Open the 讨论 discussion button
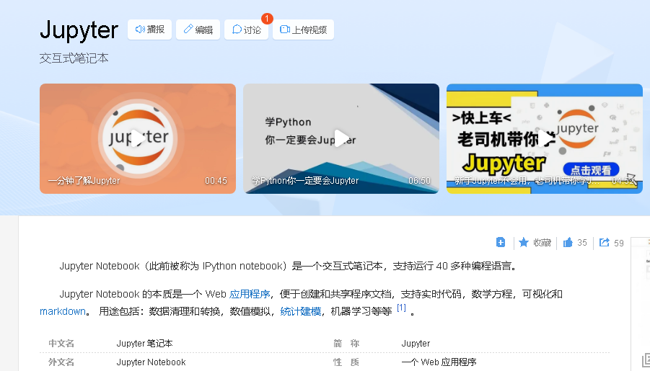The height and width of the screenshot is (371, 650). point(246,30)
